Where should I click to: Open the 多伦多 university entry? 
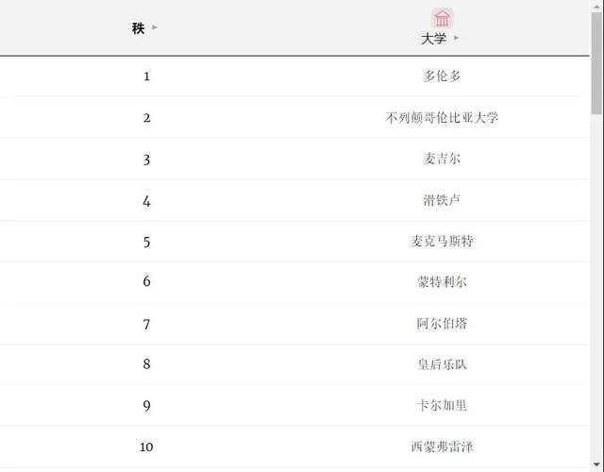(442, 76)
